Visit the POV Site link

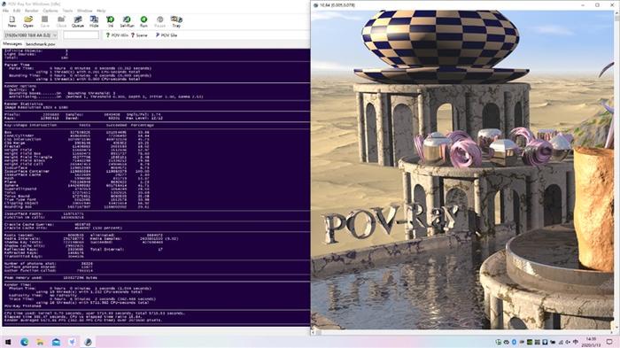pos(167,35)
